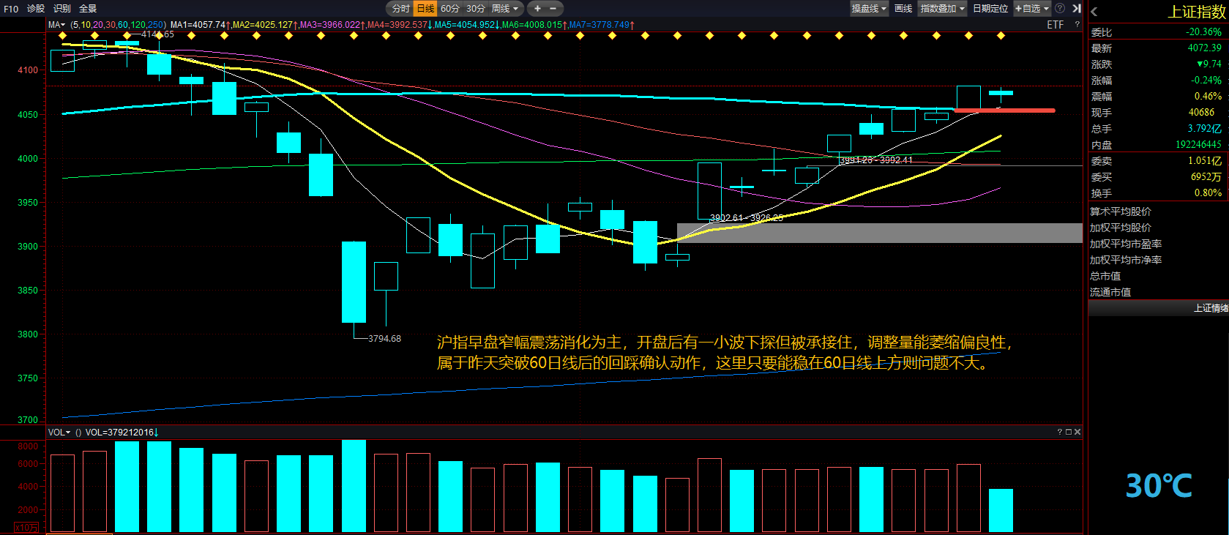This screenshot has width=1229, height=535.
Task: Open the 诊股 stock diagnosis menu
Action: tap(36, 9)
